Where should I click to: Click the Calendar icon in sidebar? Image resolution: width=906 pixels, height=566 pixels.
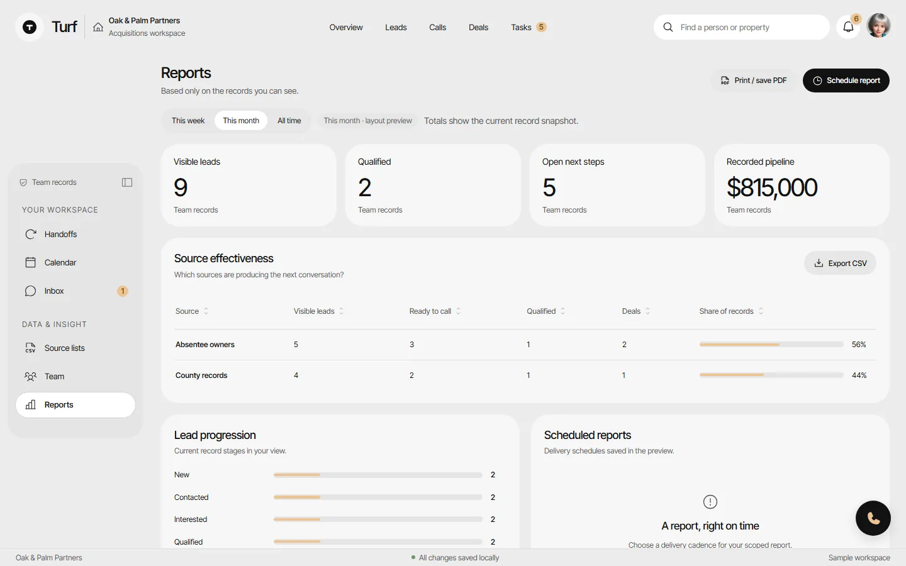(30, 262)
